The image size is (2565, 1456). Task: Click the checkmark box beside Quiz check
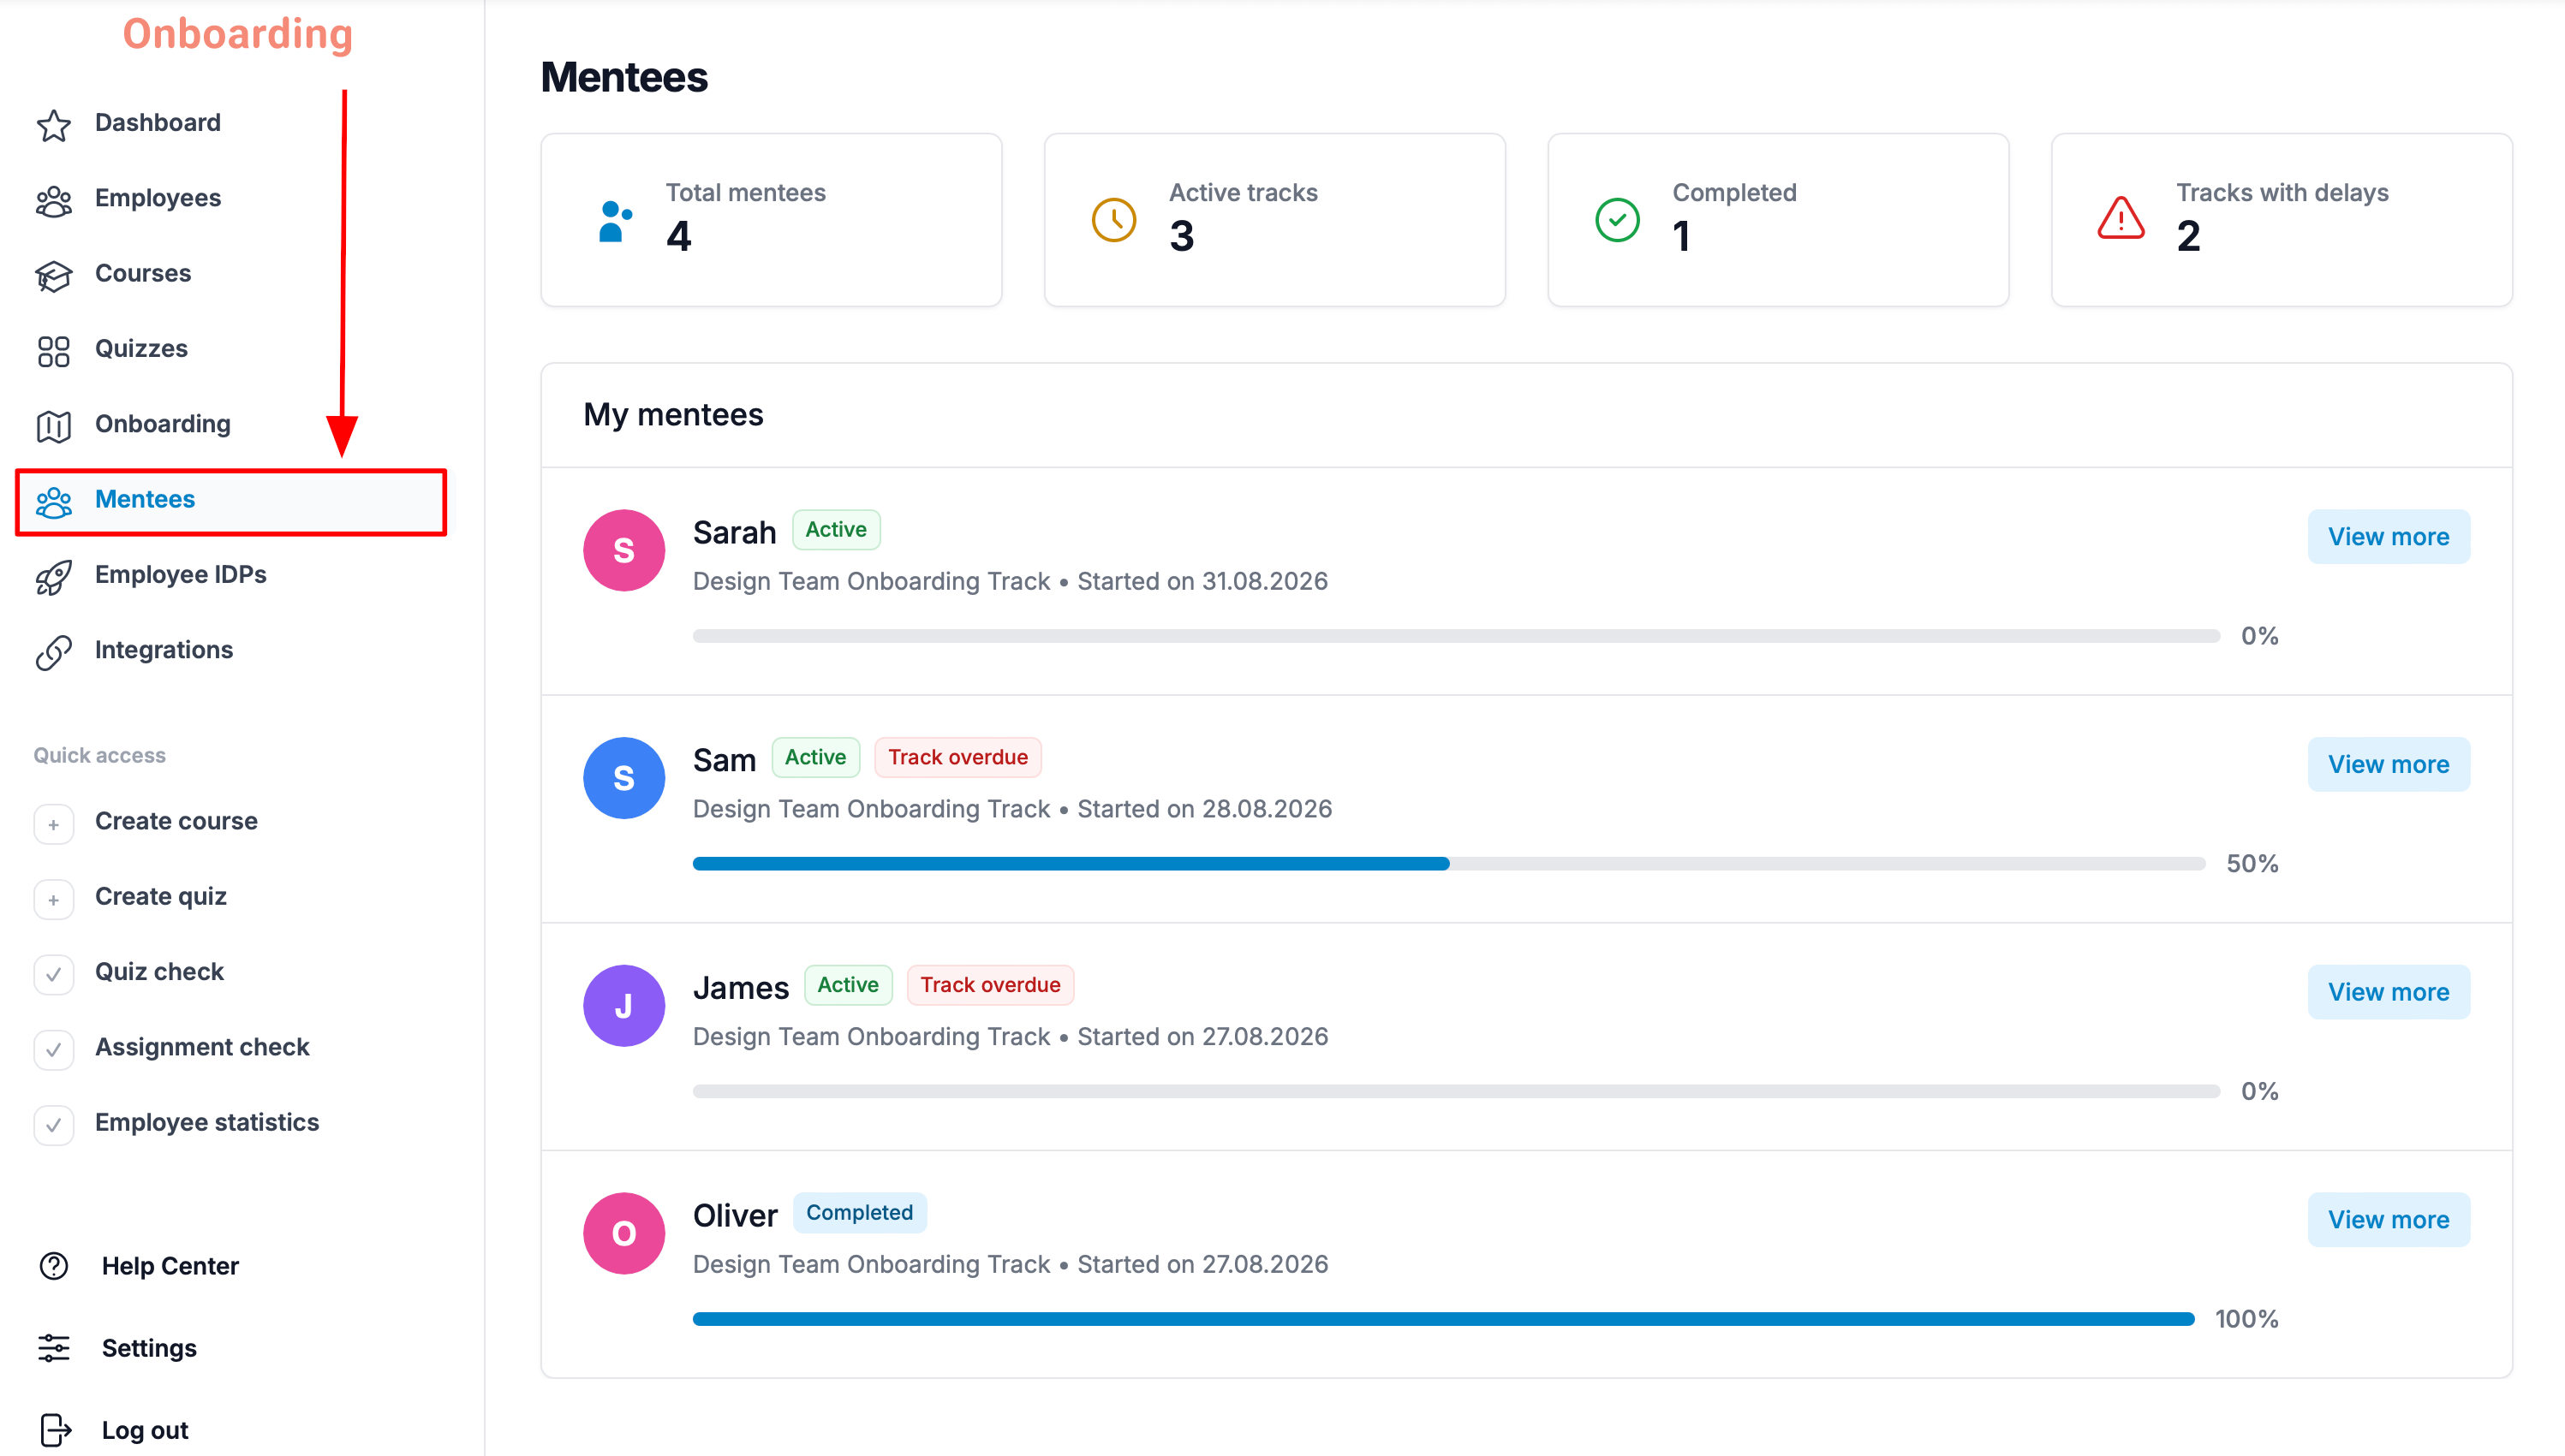pos(54,973)
